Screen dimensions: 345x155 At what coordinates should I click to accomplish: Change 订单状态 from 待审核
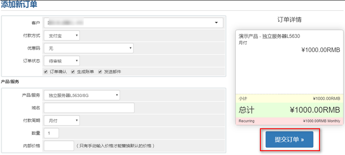(62, 61)
